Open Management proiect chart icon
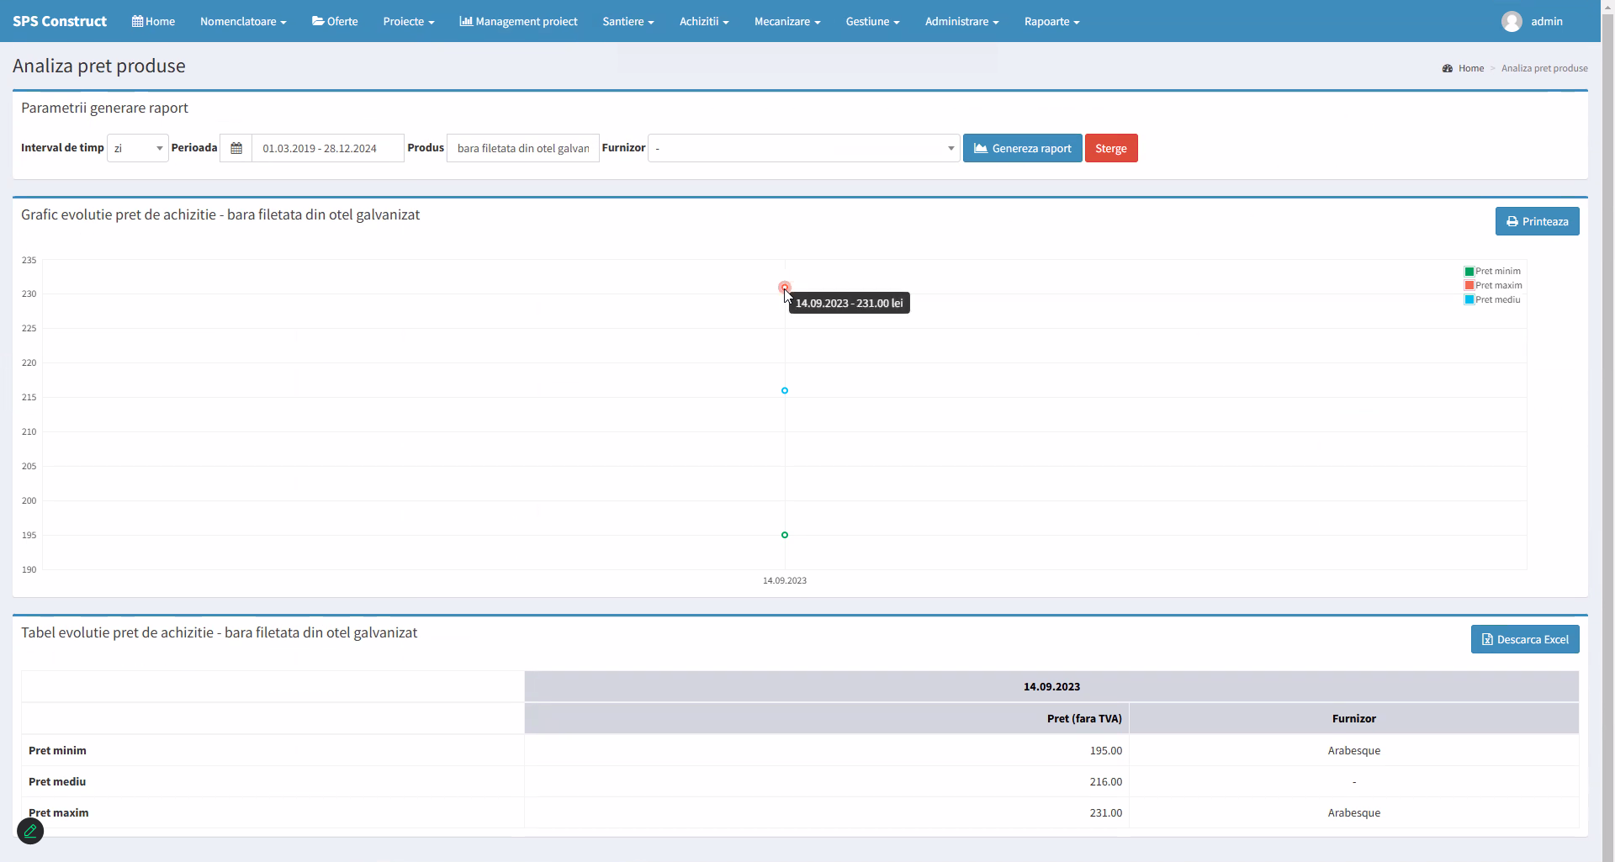This screenshot has width=1615, height=862. point(465,21)
